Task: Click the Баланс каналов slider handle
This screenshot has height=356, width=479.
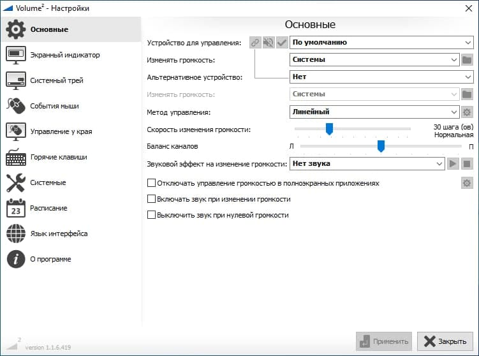Action: tap(381, 147)
